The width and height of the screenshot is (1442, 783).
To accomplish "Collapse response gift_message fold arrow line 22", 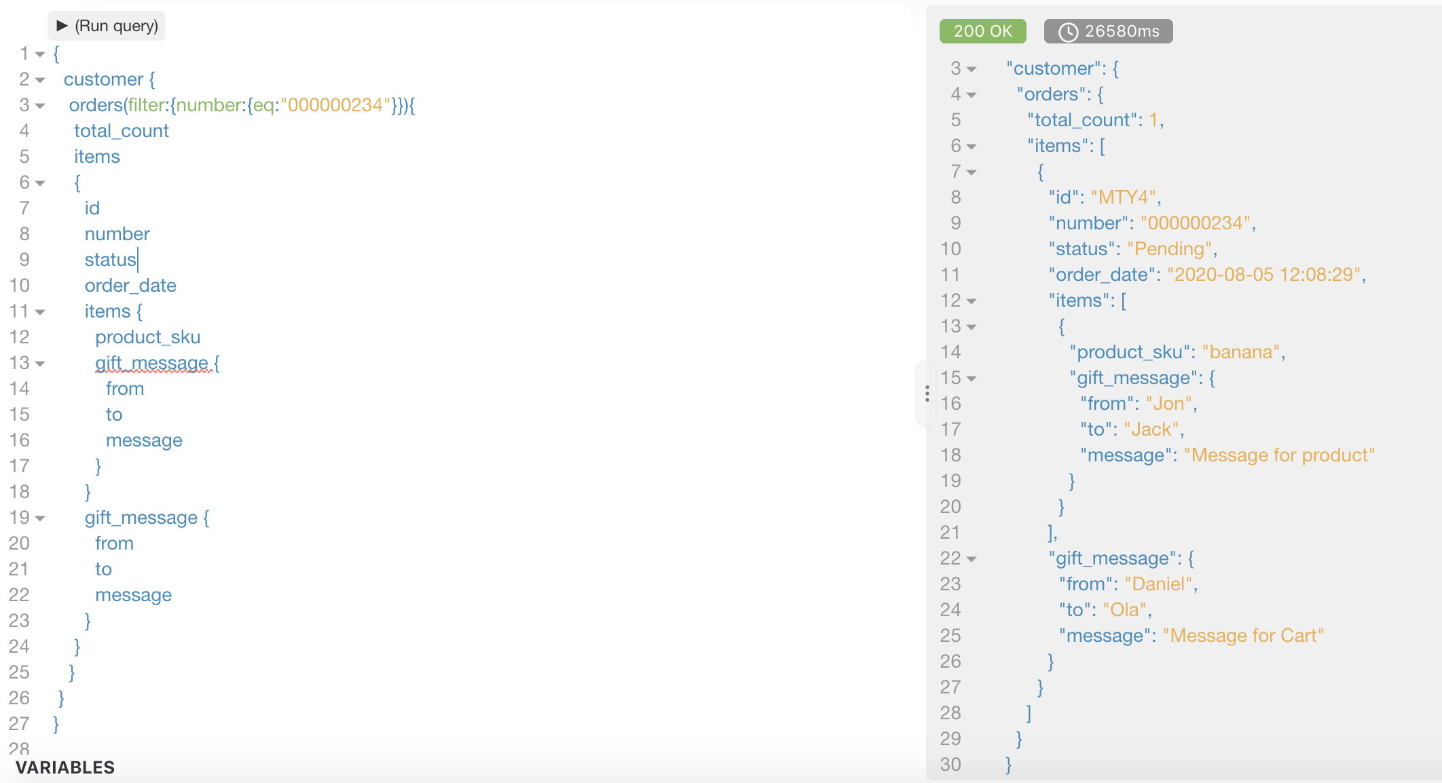I will tap(972, 559).
